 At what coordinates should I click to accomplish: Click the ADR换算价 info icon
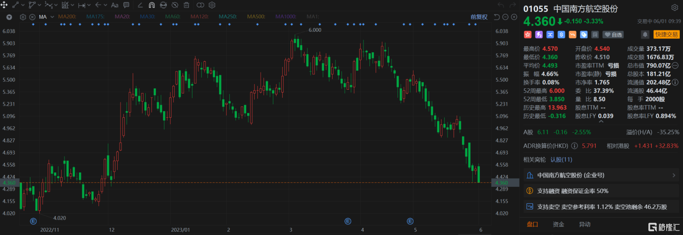(575, 146)
